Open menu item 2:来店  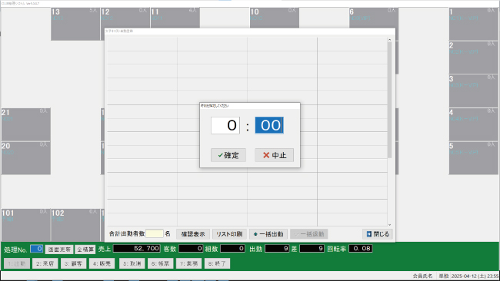(x=45, y=263)
